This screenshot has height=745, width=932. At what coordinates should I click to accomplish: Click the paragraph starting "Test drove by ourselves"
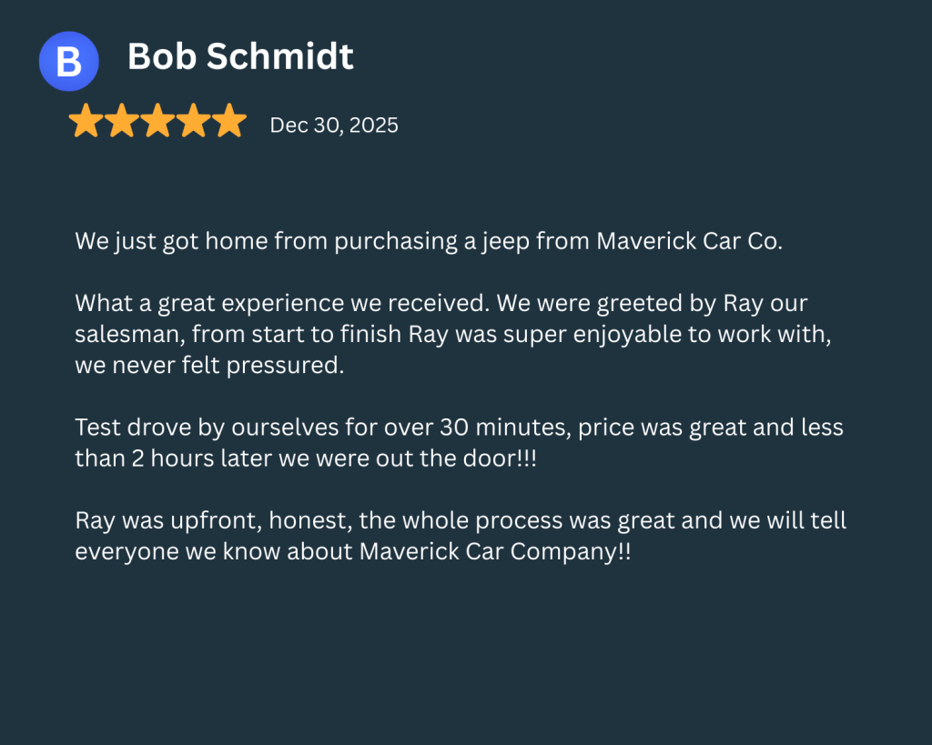[459, 443]
